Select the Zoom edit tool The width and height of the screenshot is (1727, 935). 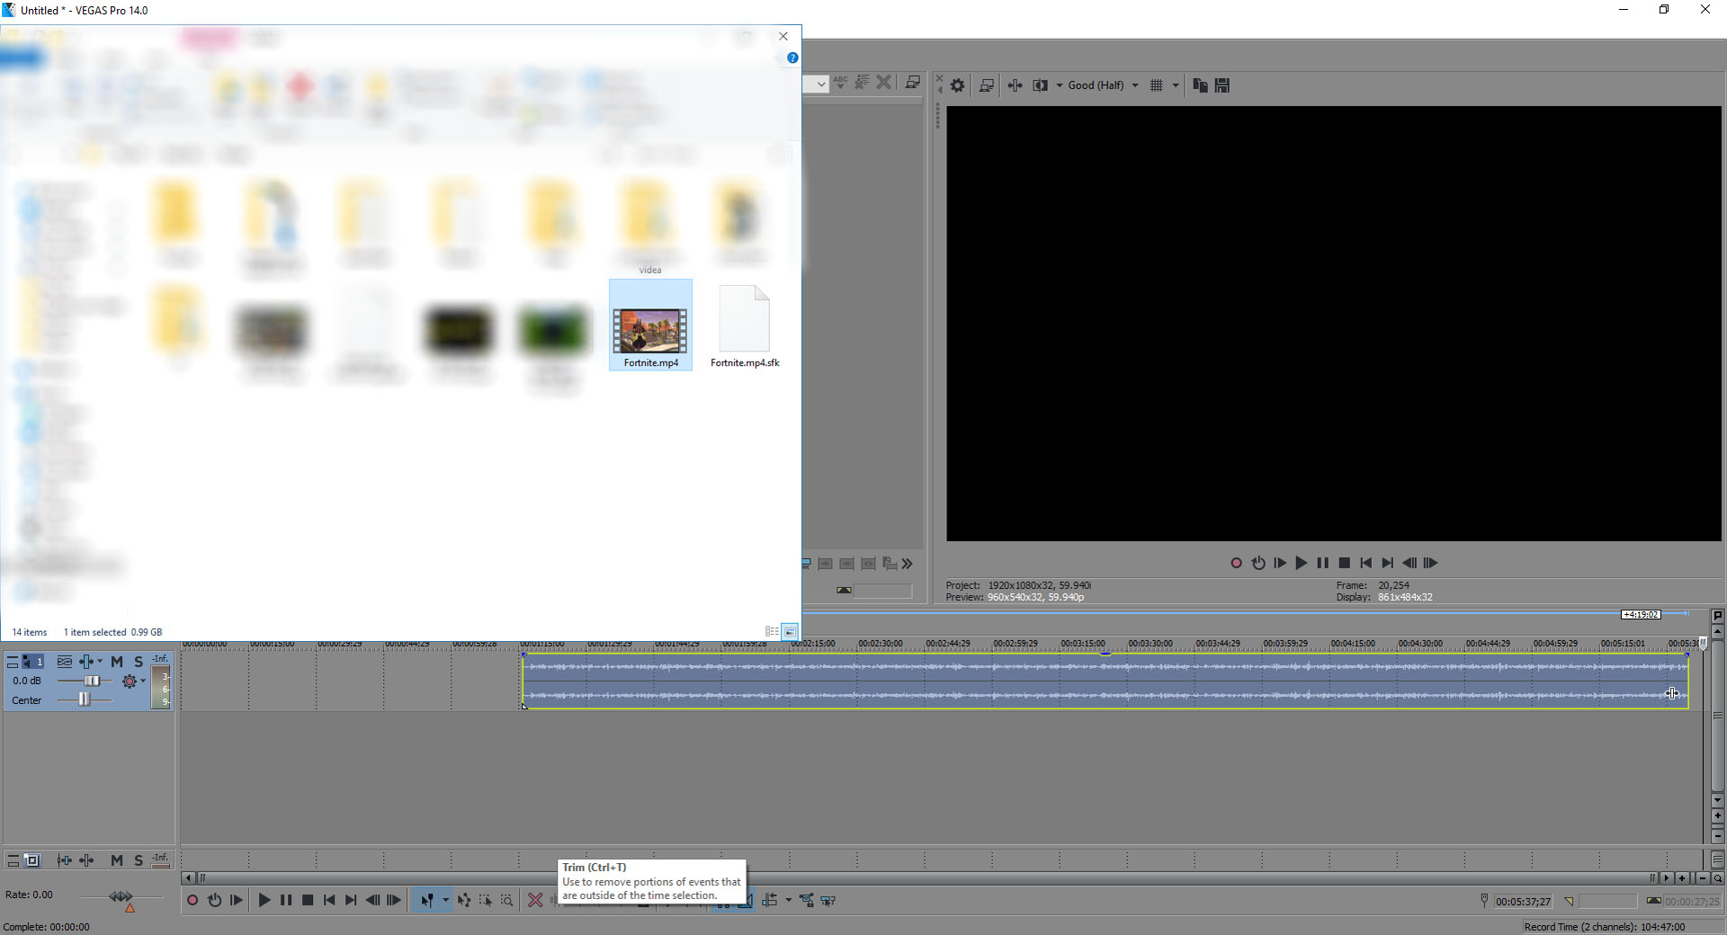click(x=507, y=900)
